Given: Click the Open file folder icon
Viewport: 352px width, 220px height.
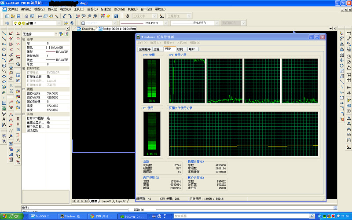Looking at the screenshot, I should [x=13, y=16].
